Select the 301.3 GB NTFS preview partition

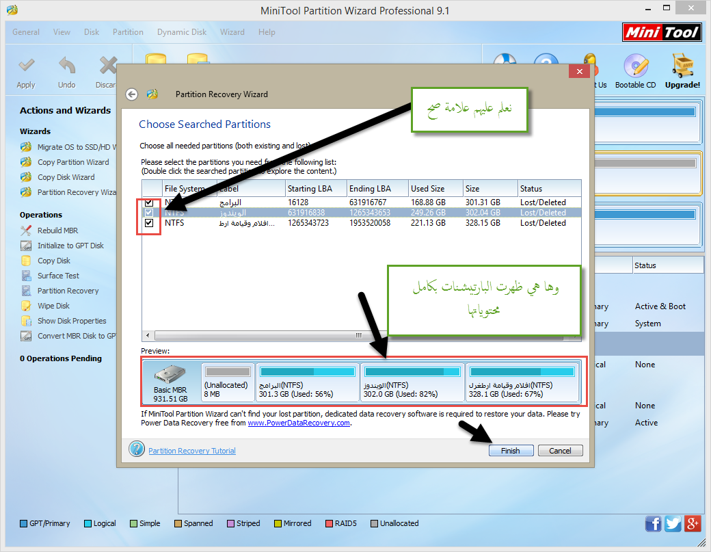307,382
